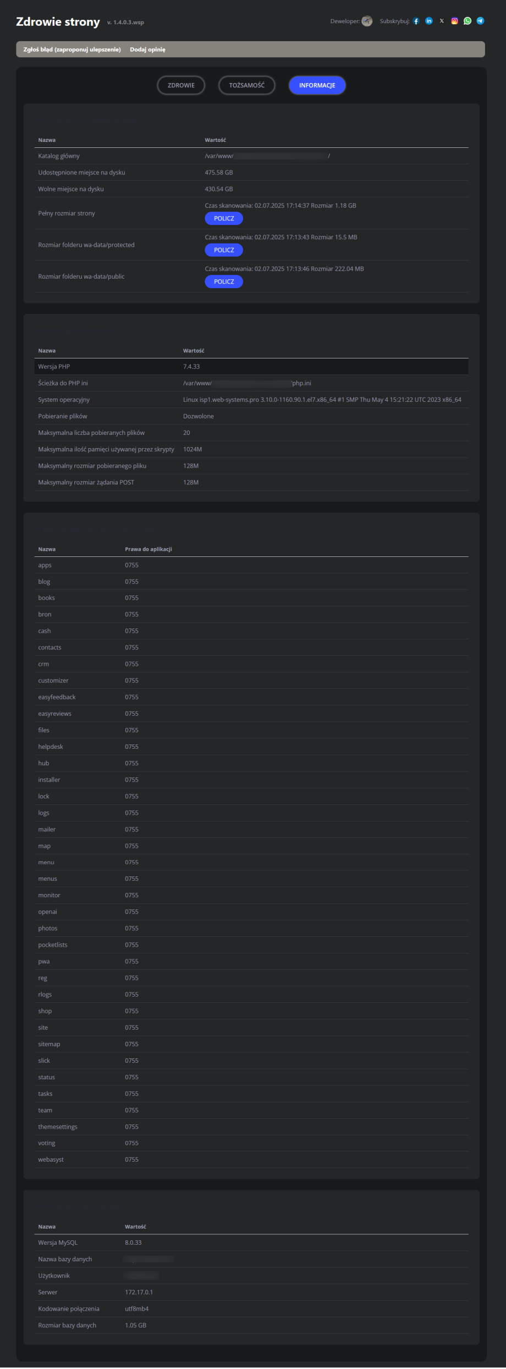The image size is (506, 1369).
Task: Click the Telegram icon
Action: [480, 21]
